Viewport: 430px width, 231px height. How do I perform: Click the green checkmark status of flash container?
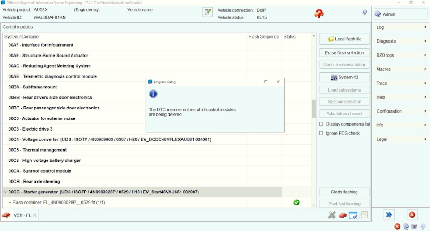point(297,202)
